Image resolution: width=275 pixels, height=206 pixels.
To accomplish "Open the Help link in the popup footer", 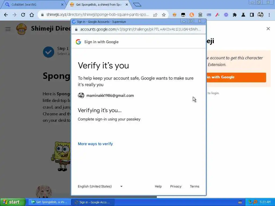I will coord(158,186).
